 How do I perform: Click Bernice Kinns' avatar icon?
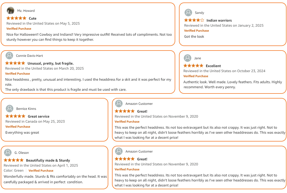10,109
